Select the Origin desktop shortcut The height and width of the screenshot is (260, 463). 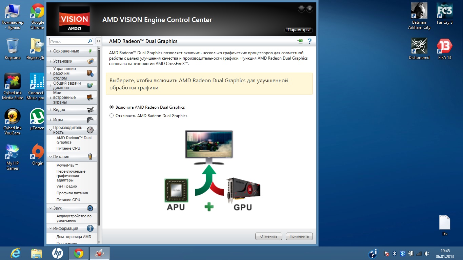(38, 155)
